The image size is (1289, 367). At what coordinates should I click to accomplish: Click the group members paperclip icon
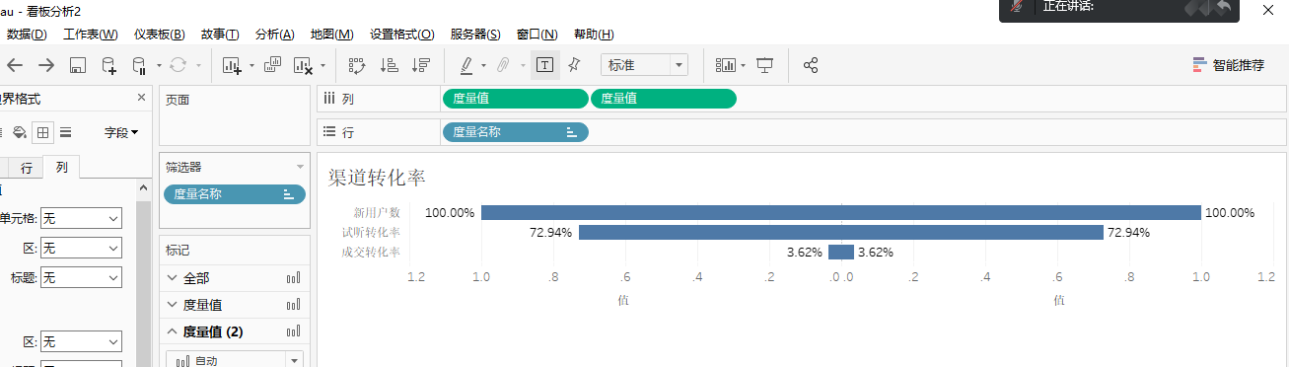point(503,65)
